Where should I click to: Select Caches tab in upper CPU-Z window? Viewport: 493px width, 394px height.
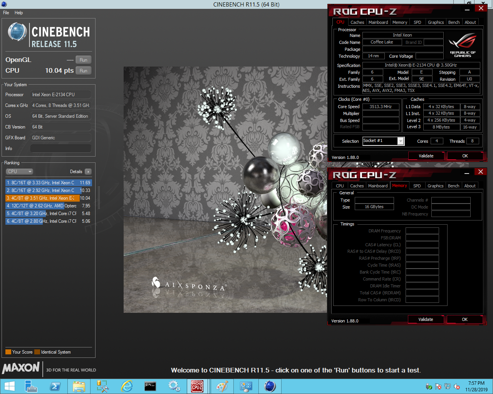[x=357, y=22]
